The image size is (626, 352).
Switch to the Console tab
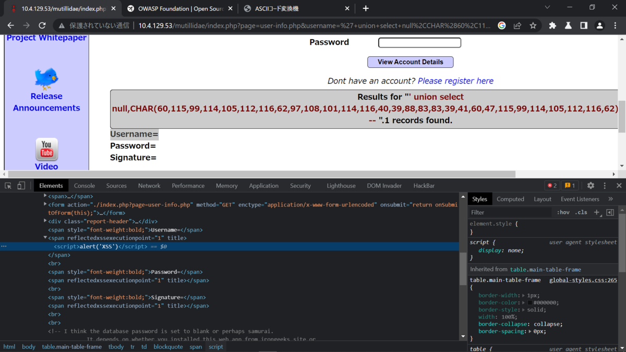click(85, 186)
